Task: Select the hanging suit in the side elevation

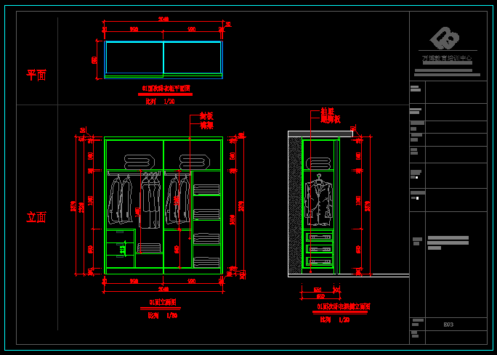Action: [x=318, y=201]
